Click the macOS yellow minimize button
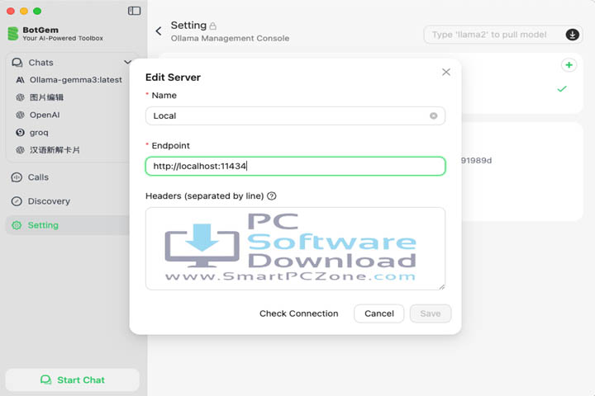The height and width of the screenshot is (396, 595). (x=24, y=11)
